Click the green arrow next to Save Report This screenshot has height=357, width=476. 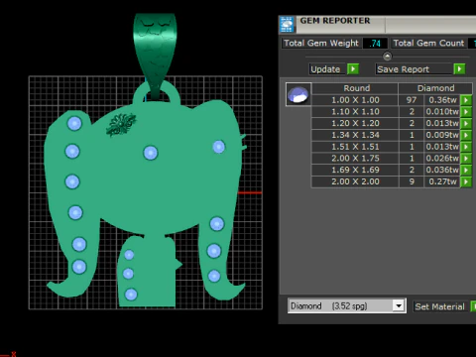459,69
